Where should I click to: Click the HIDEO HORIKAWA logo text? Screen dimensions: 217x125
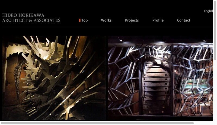pos(23,15)
